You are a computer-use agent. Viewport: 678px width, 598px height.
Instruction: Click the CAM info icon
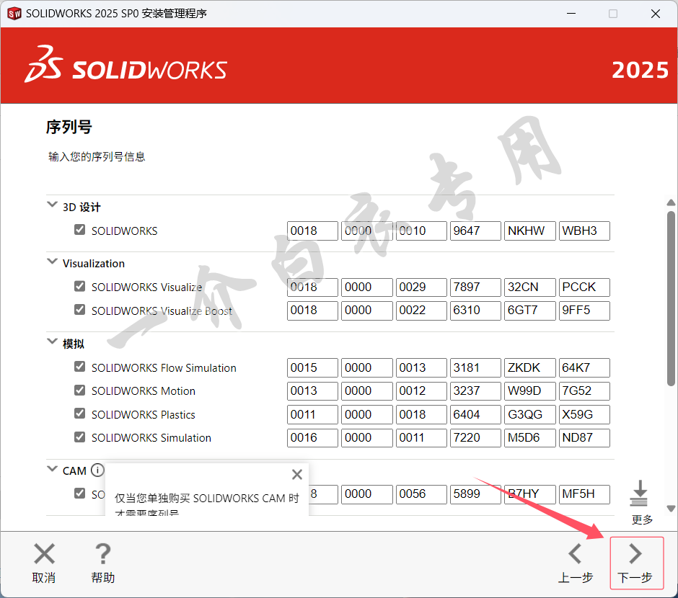tap(97, 470)
